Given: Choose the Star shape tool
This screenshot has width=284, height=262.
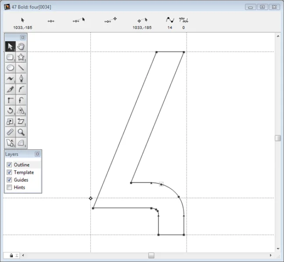Looking at the screenshot, I should (x=21, y=57).
